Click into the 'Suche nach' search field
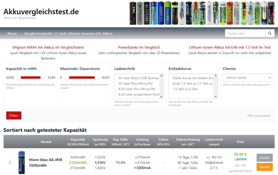278x175 pixels. 245,33
